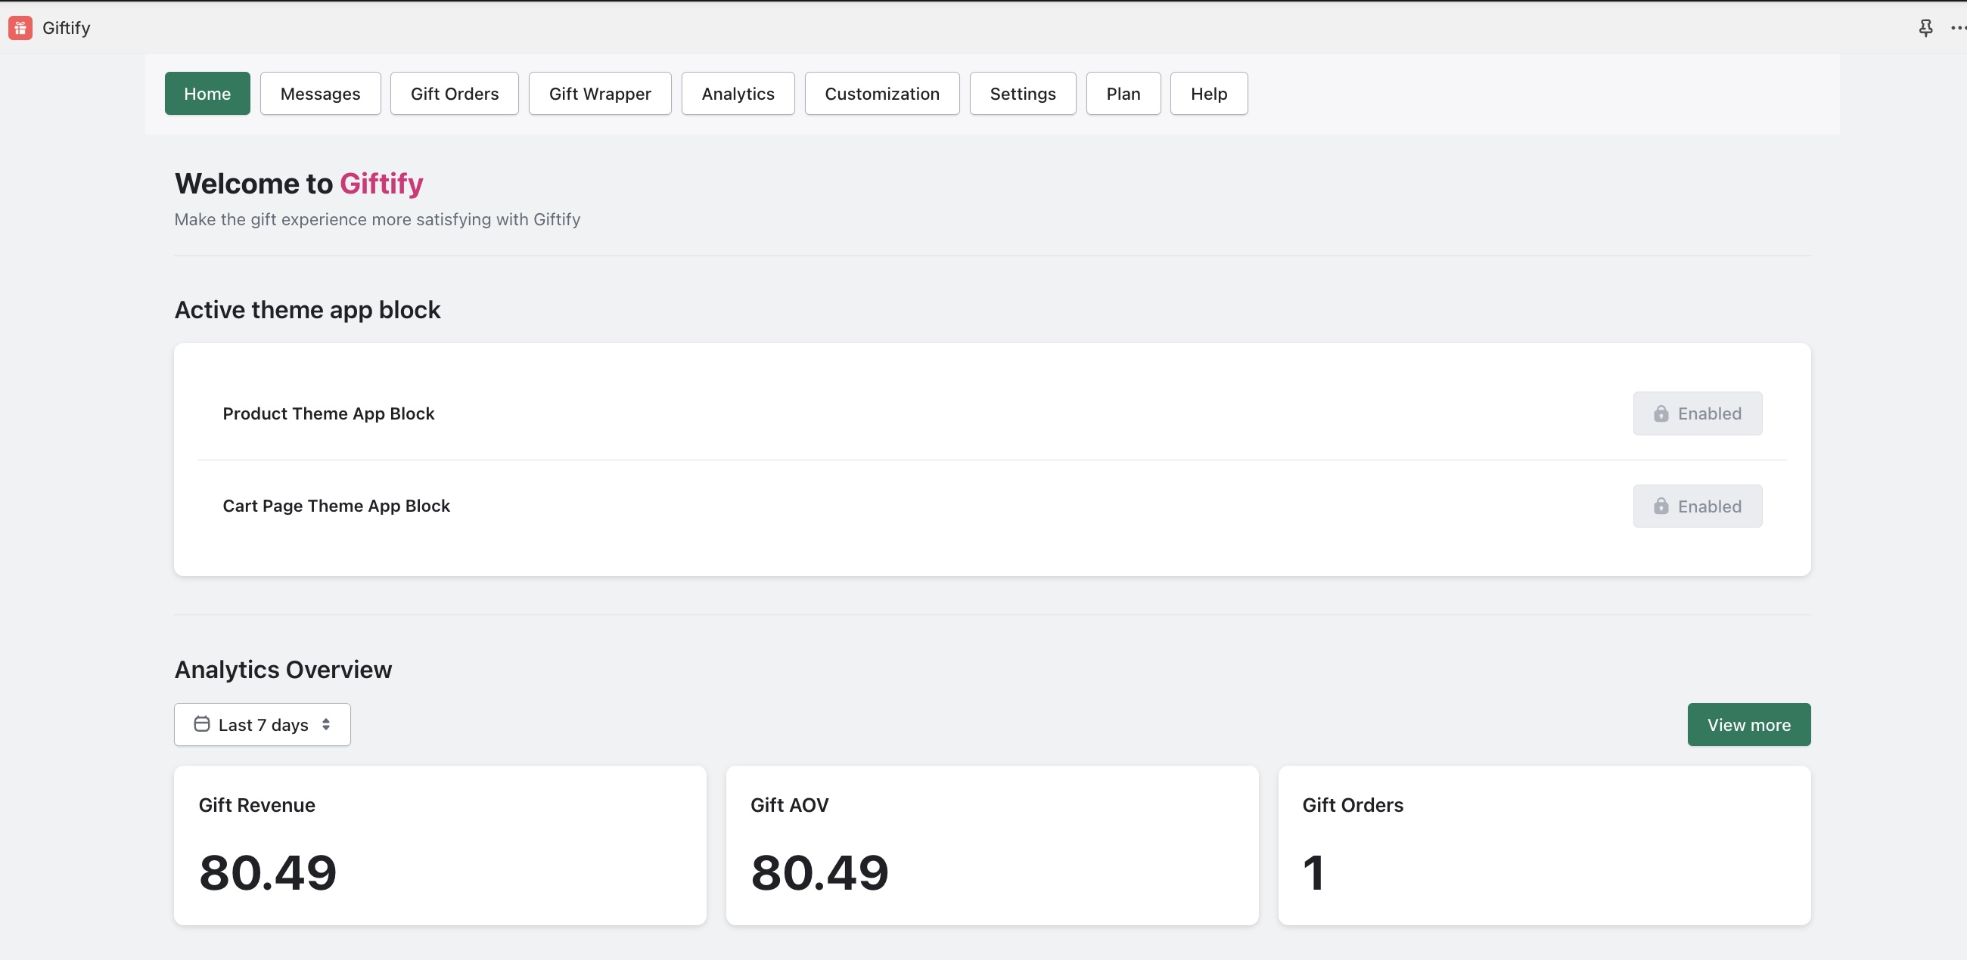Open the Settings tab
The width and height of the screenshot is (1967, 960).
click(x=1022, y=93)
